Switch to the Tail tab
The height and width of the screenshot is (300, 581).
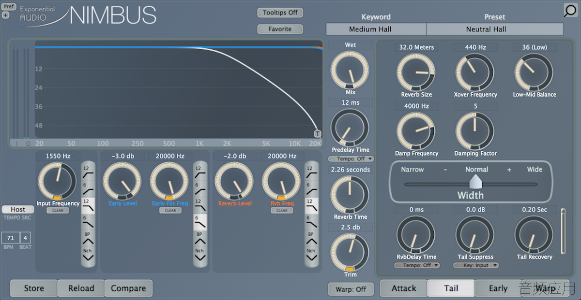pyautogui.click(x=451, y=288)
